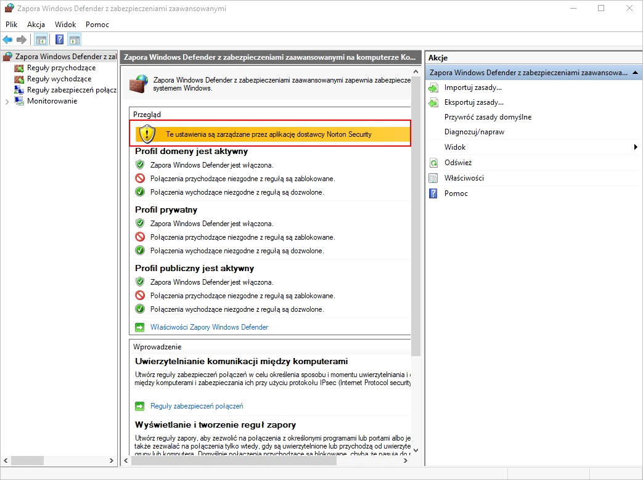Click Importuj zasady... action
The width and height of the screenshot is (643, 480).
click(x=473, y=87)
